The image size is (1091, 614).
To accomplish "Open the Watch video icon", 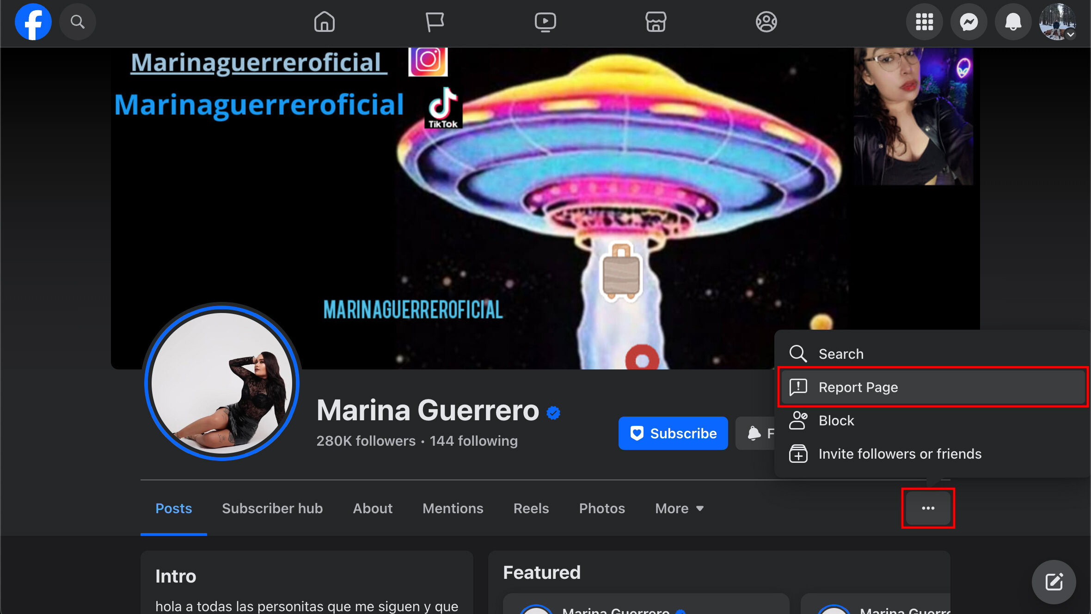I will tap(545, 22).
